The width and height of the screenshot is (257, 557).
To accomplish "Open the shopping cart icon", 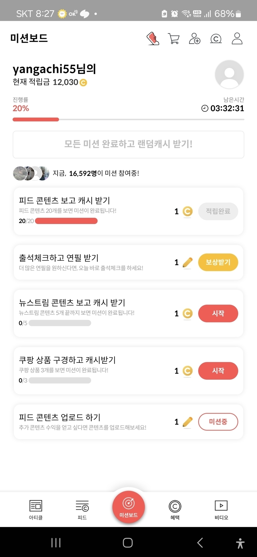I will click(174, 39).
